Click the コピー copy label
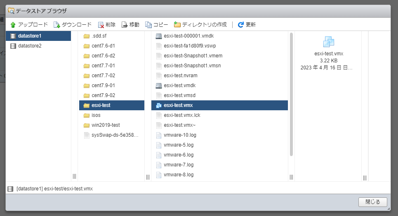Screen dimensions: 398x216 pos(161,25)
